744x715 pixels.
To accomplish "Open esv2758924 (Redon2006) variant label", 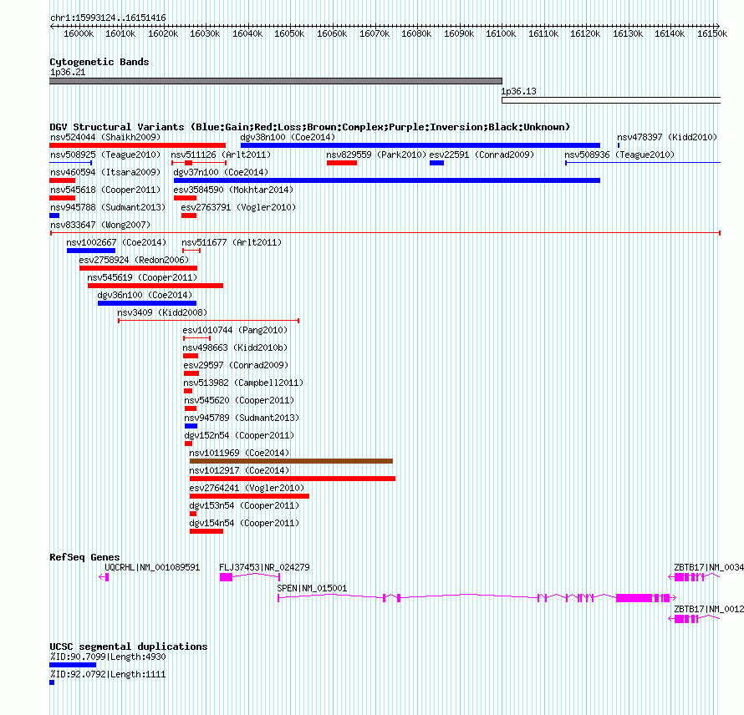I will pos(134,261).
